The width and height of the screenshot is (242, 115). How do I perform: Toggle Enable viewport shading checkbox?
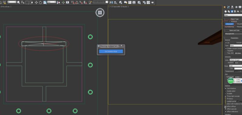226,48
